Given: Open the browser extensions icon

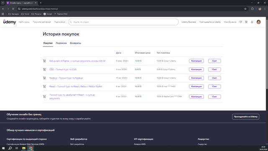Looking at the screenshot, I should pos(253,9).
